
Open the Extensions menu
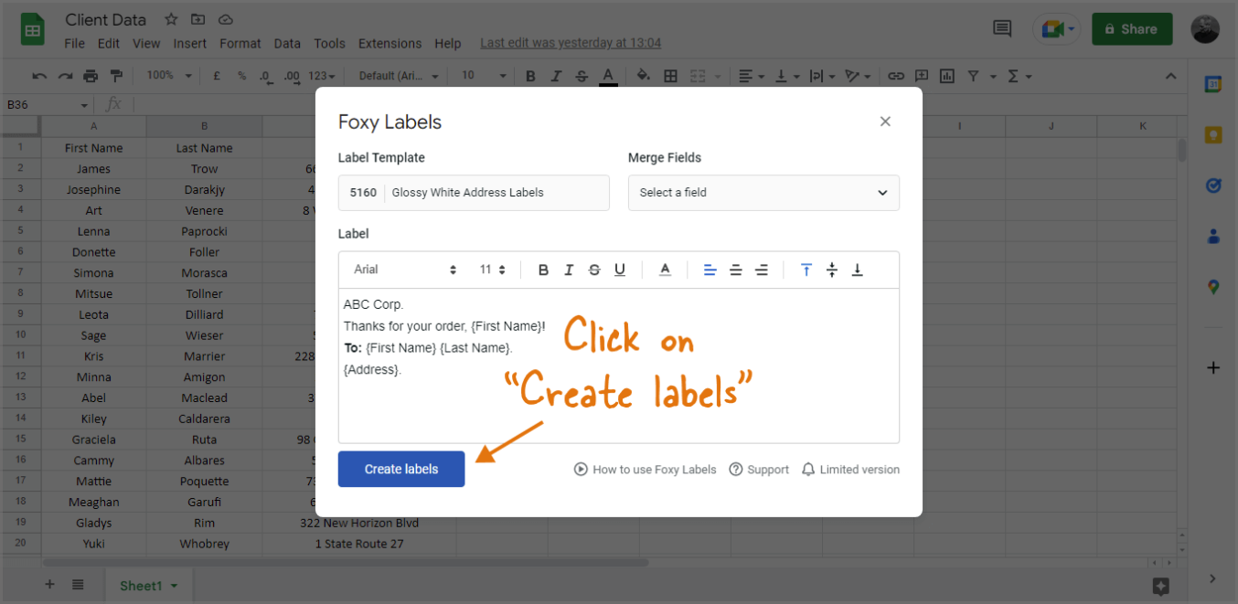click(390, 43)
